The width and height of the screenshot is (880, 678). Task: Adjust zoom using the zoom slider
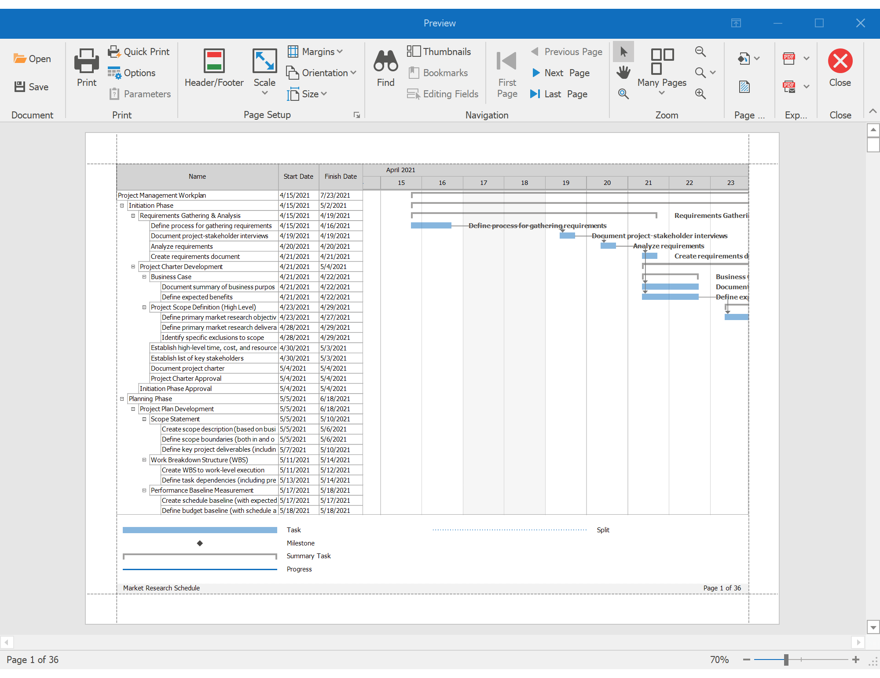click(x=785, y=659)
